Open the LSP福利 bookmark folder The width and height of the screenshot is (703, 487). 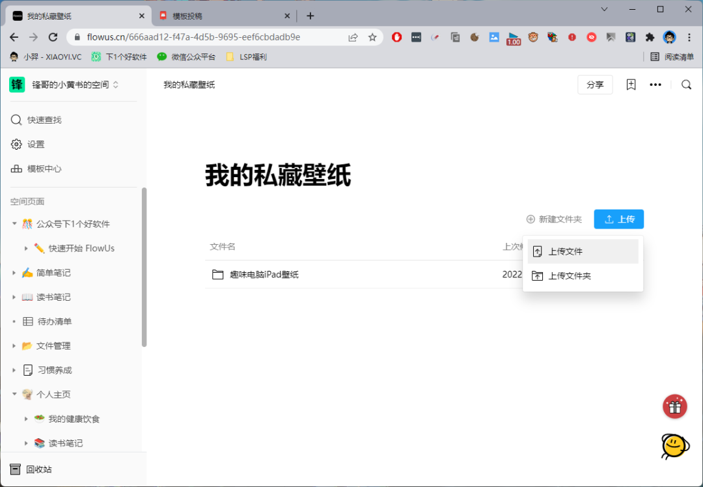click(246, 57)
